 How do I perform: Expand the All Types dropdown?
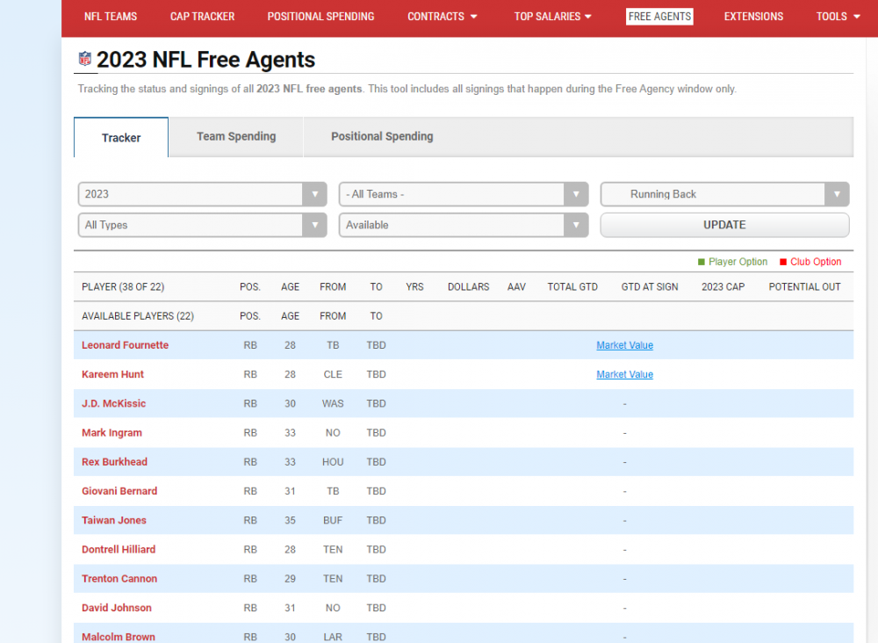tap(202, 225)
